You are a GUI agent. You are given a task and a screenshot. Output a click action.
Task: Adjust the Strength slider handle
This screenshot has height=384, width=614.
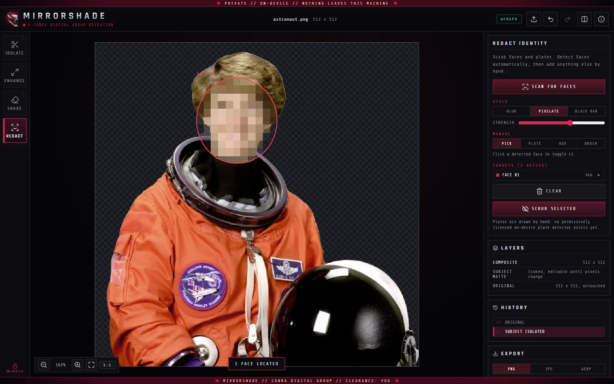click(x=570, y=123)
